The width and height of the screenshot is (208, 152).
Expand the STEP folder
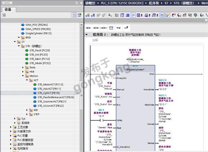pos(27,114)
